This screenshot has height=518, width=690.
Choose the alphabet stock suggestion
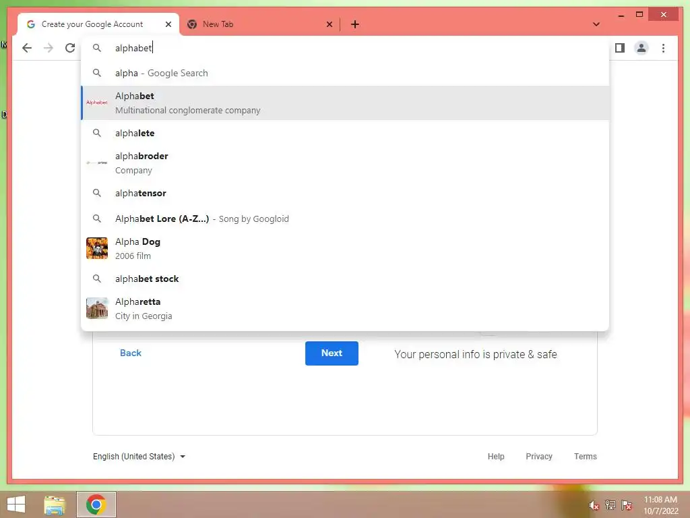coord(346,279)
